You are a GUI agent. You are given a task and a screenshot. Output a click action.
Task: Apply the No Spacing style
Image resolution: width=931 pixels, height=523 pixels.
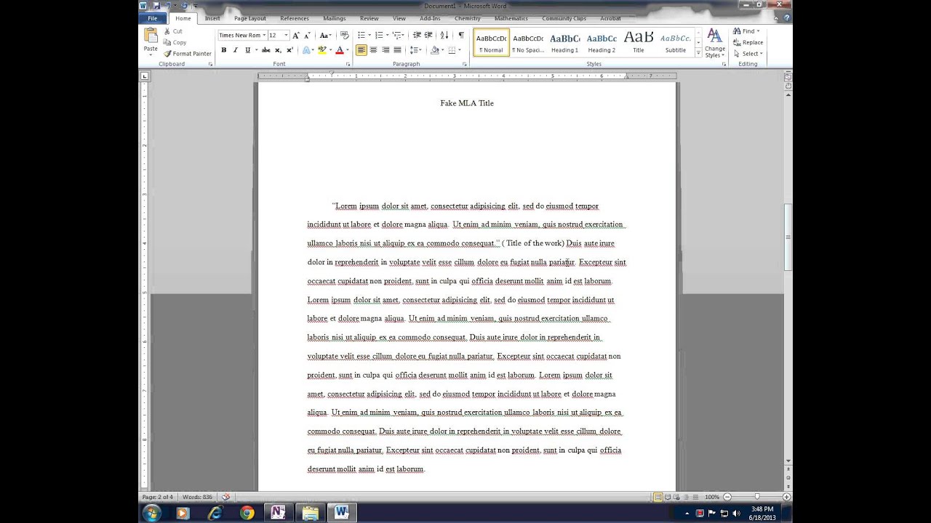click(528, 43)
